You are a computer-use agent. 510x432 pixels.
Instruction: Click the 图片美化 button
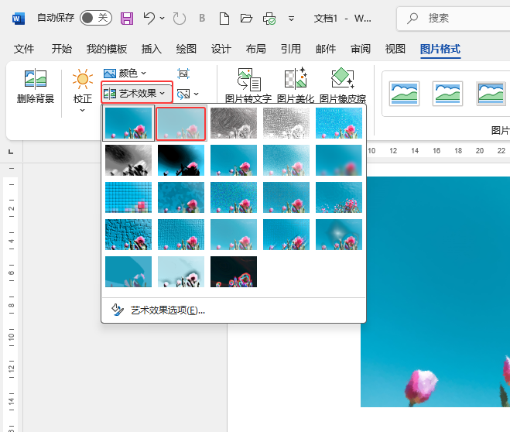click(296, 85)
